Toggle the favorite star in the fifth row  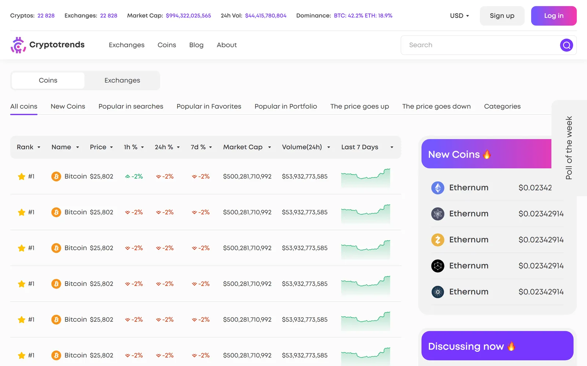tap(22, 320)
